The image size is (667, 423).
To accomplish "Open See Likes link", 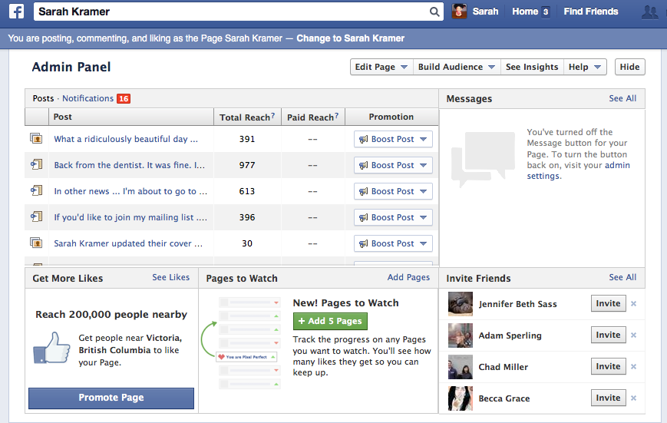I will pos(171,277).
